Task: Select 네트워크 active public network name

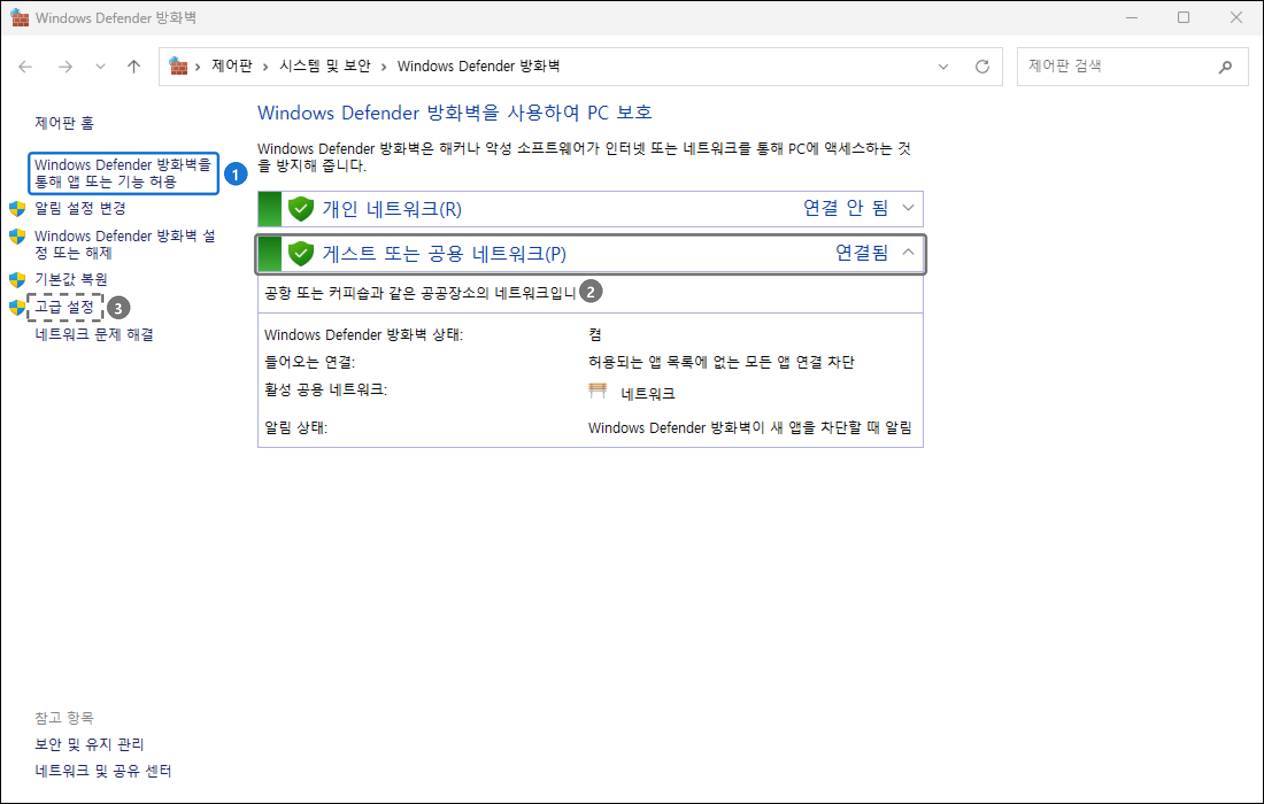Action: click(x=648, y=394)
